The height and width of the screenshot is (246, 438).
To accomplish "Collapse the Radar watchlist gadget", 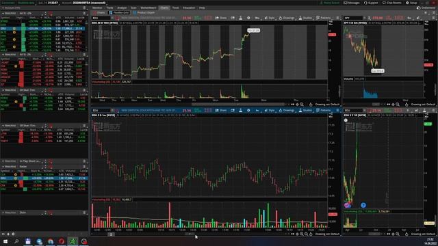I will pos(3,167).
